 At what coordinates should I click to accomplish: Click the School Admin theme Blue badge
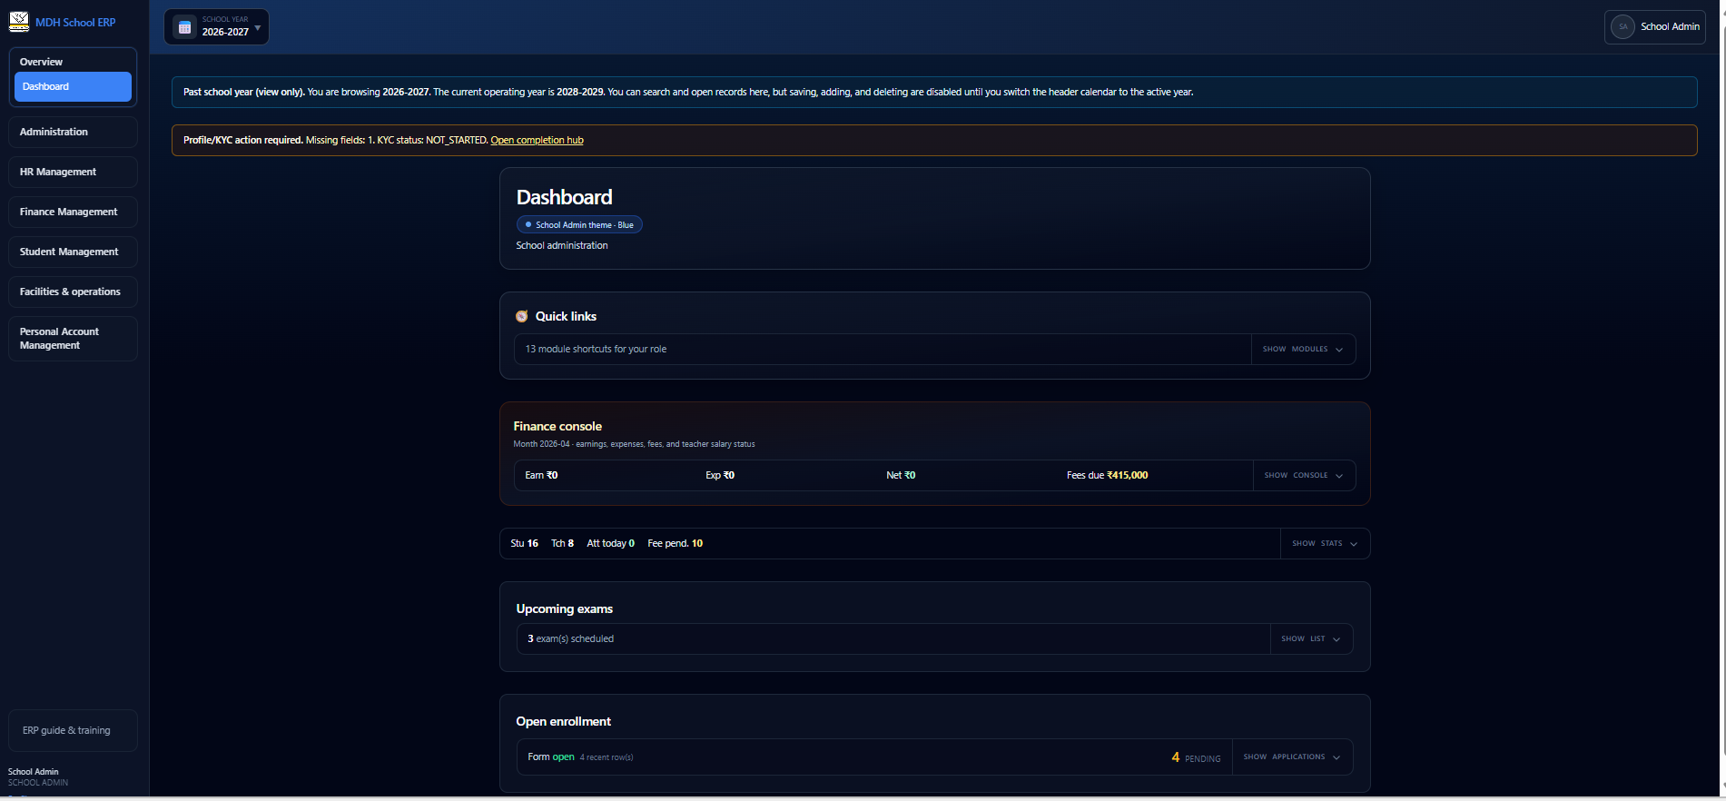[579, 225]
